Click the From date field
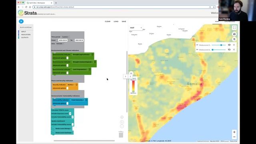Image resolution: width=256 pixels, height=144 pixels. click(x=63, y=40)
